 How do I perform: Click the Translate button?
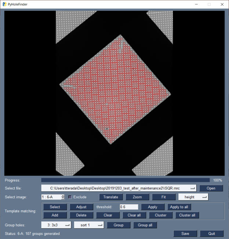(111, 197)
